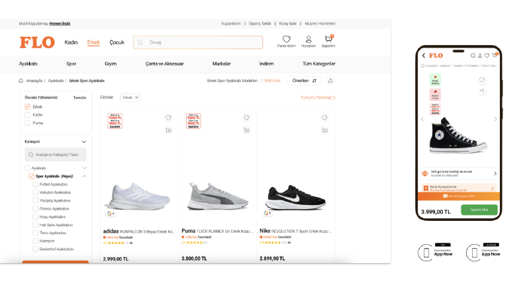
Task: Open the Kadın top menu
Action: pos(71,42)
